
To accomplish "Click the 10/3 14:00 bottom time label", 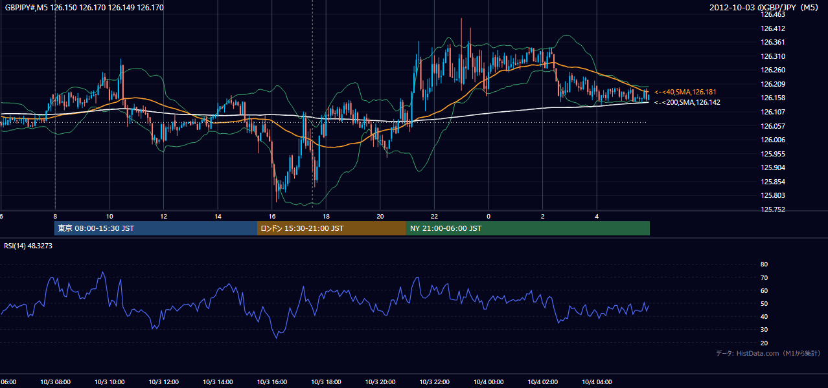I will (218, 382).
